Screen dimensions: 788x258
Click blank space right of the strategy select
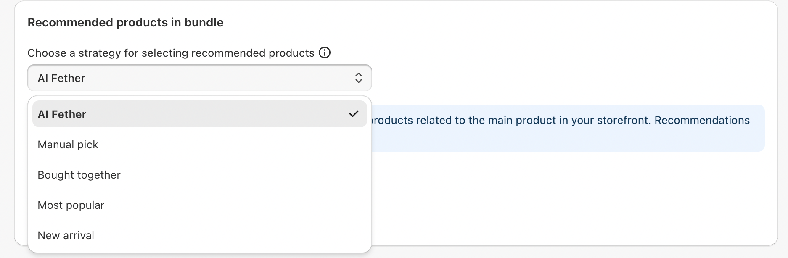(547, 78)
